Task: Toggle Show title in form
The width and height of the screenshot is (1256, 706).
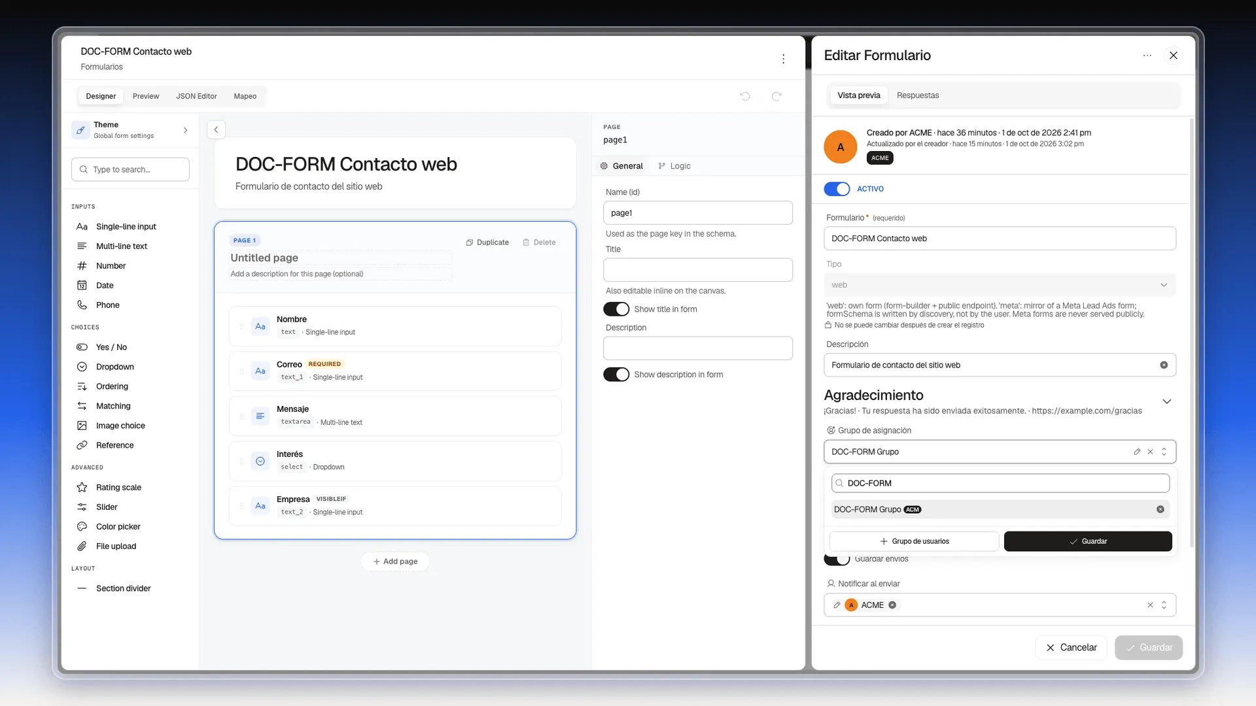Action: [616, 309]
